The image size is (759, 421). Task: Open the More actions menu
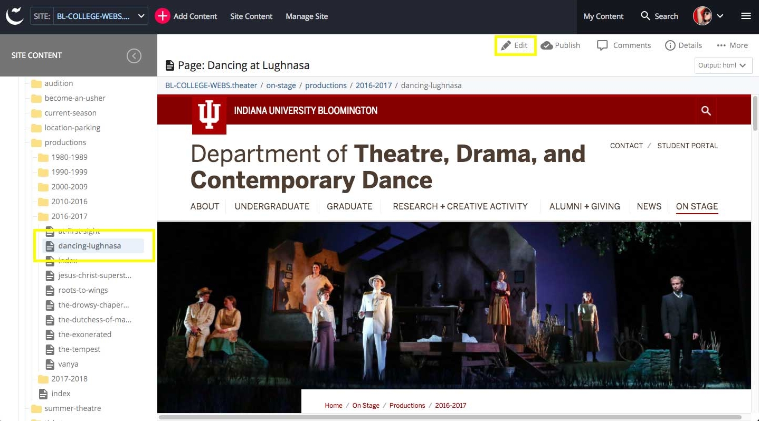pyautogui.click(x=732, y=45)
